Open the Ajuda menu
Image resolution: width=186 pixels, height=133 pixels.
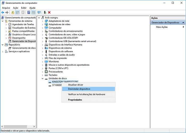[x=32, y=8]
